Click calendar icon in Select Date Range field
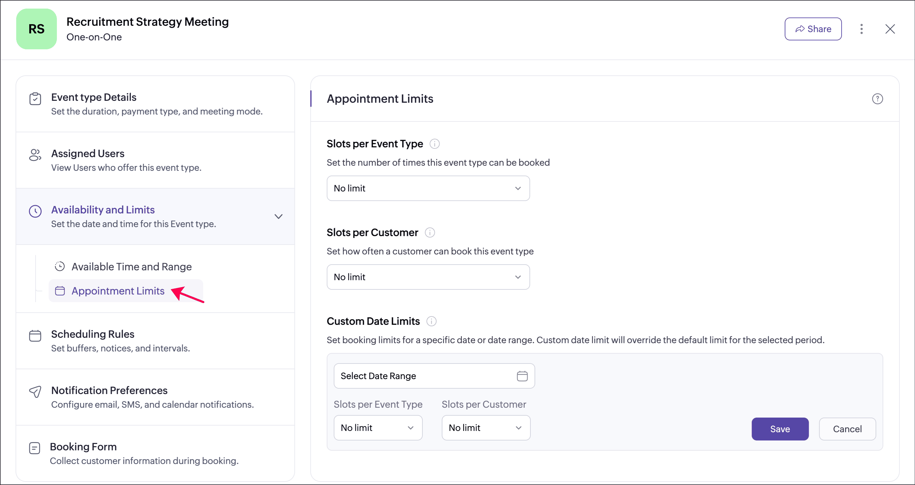This screenshot has width=915, height=485. click(x=522, y=376)
